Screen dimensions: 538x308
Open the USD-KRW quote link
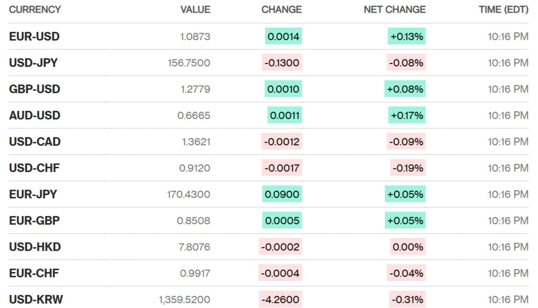(35, 300)
